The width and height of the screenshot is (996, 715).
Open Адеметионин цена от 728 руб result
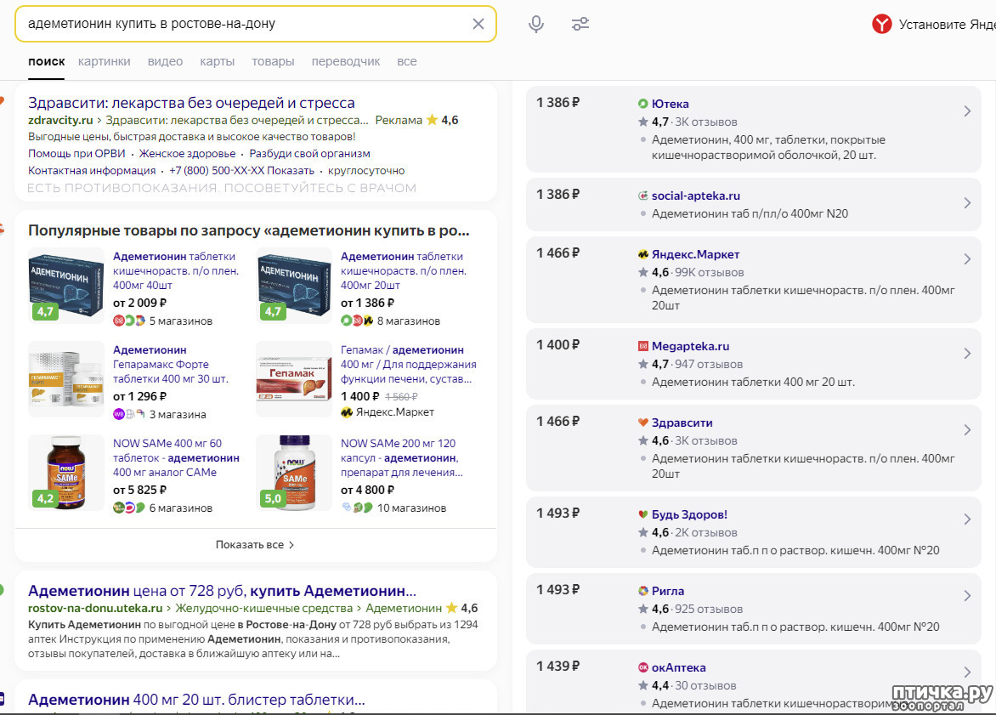(222, 591)
